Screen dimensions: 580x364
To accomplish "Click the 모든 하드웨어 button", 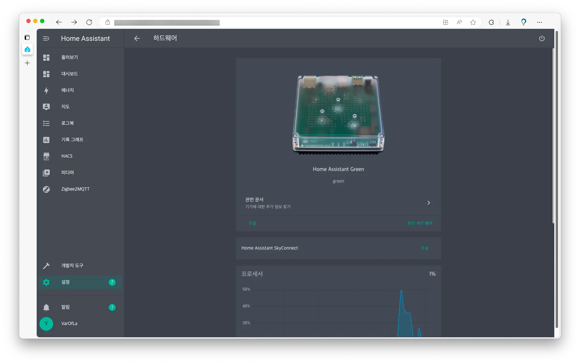I will pyautogui.click(x=420, y=223).
